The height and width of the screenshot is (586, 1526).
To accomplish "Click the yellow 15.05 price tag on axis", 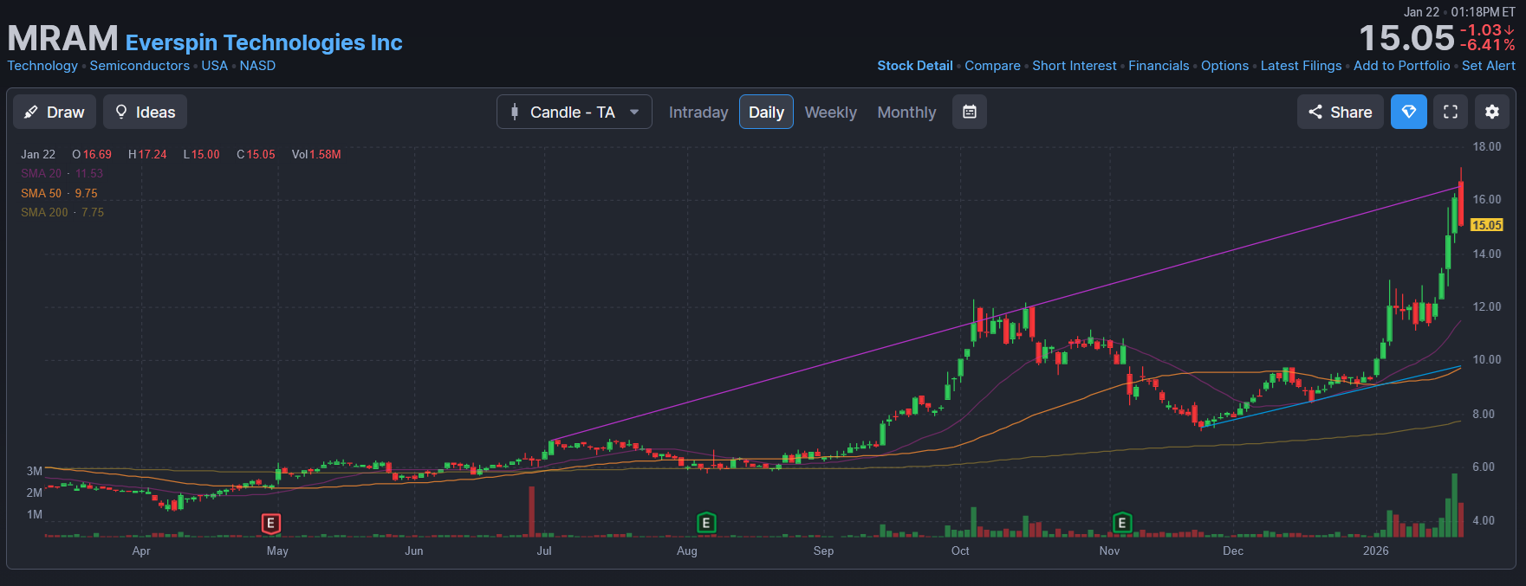I will pos(1486,225).
